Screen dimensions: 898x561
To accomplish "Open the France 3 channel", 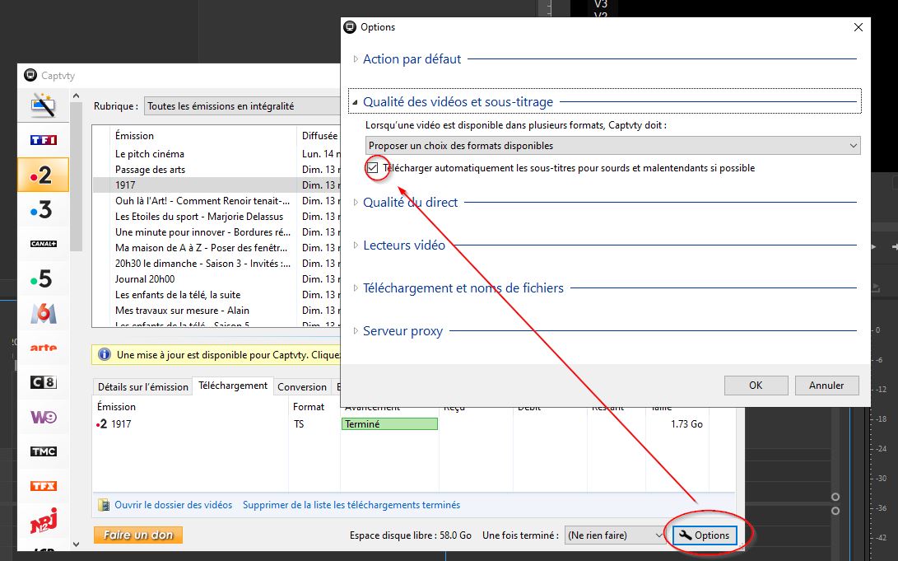I will (43, 209).
